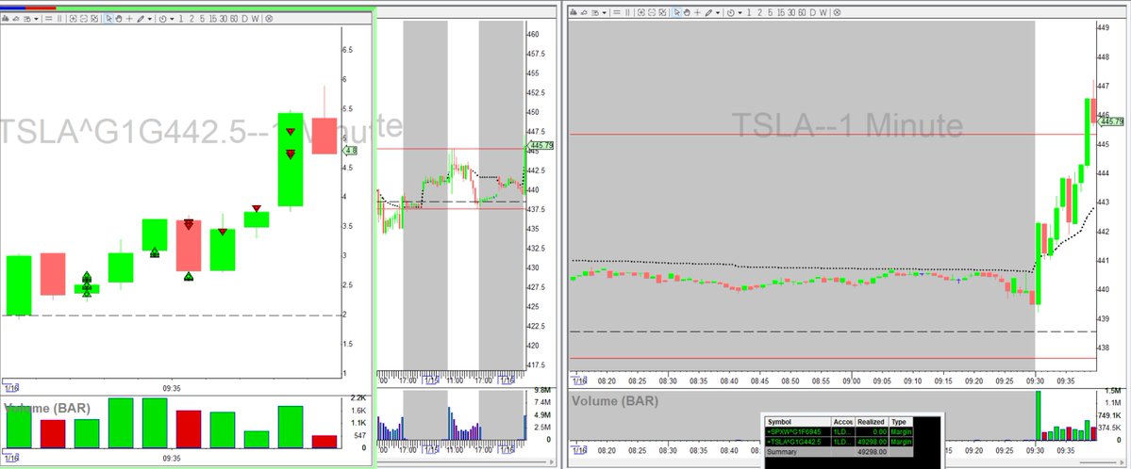Screen dimensions: 1131x469
Task: Click the fit-to-screen zoom icon in the right TSLA chart toolbar
Action: [662, 12]
